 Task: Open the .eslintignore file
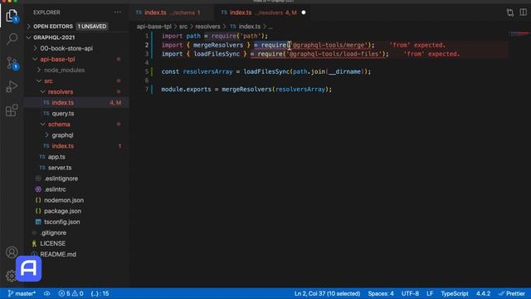pos(61,179)
